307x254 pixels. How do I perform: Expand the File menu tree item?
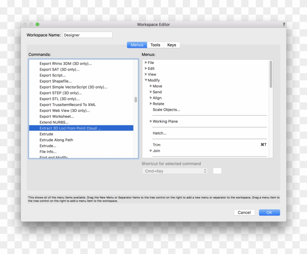pyautogui.click(x=146, y=62)
